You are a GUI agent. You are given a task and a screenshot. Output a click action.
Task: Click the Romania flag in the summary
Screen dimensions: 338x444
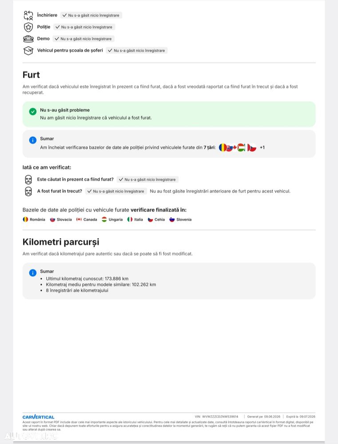point(223,148)
